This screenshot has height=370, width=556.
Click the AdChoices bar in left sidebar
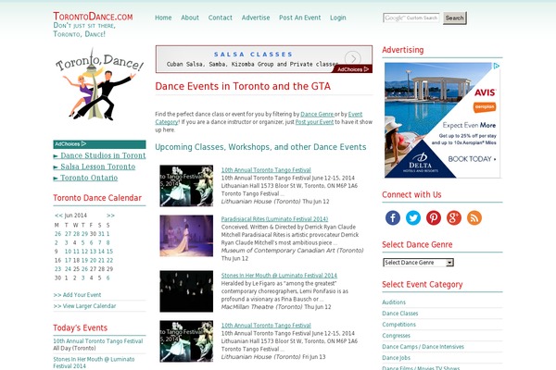coord(99,144)
